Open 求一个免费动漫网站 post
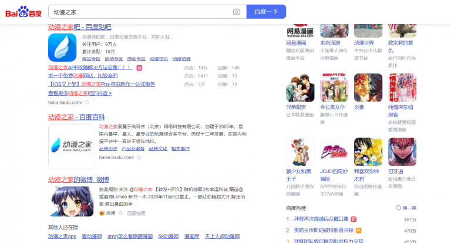 pos(83,76)
